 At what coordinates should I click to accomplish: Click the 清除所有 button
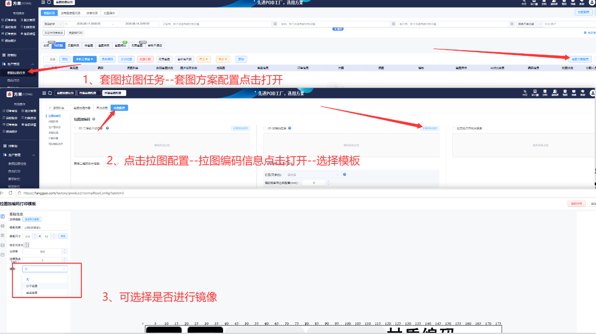click(576, 204)
